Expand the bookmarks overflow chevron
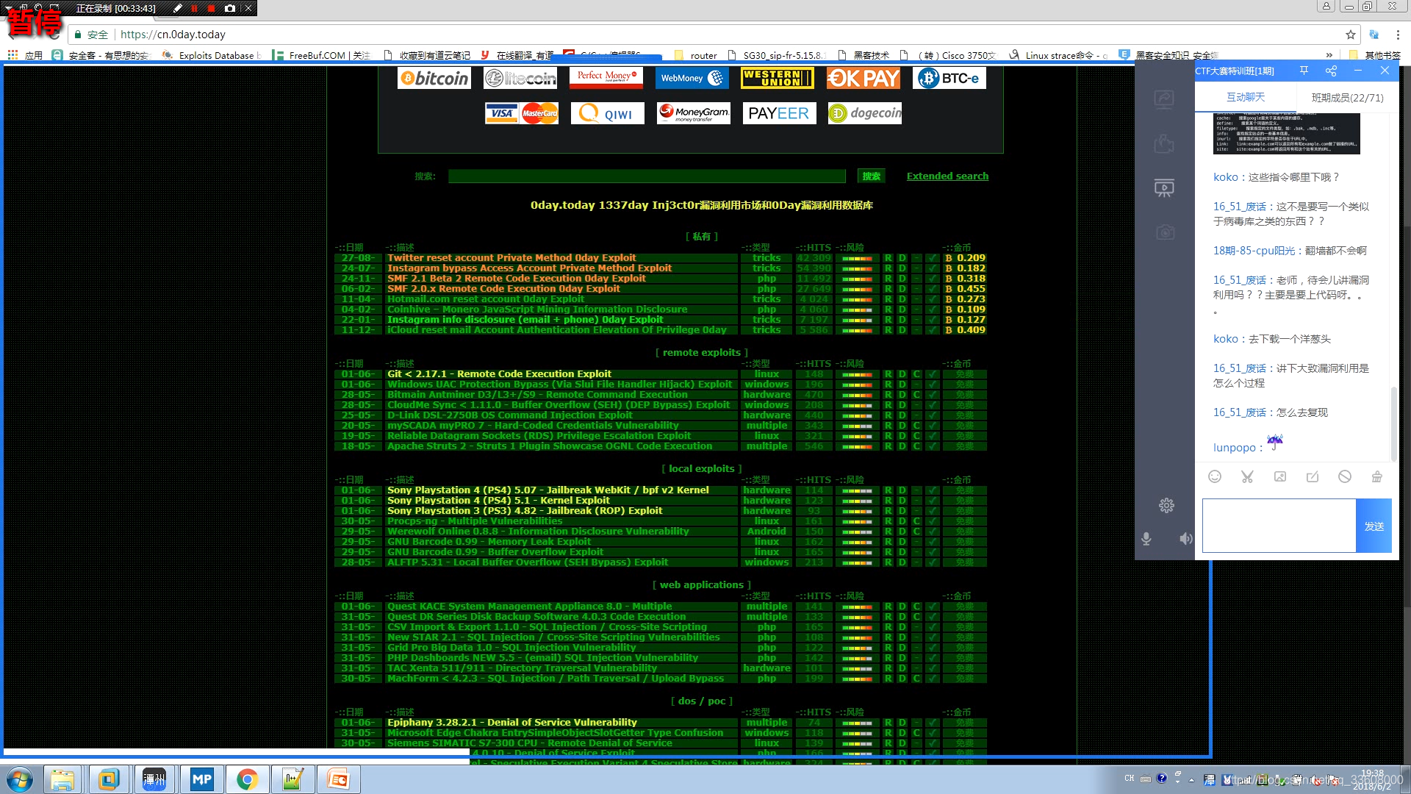This screenshot has width=1411, height=794. point(1329,55)
